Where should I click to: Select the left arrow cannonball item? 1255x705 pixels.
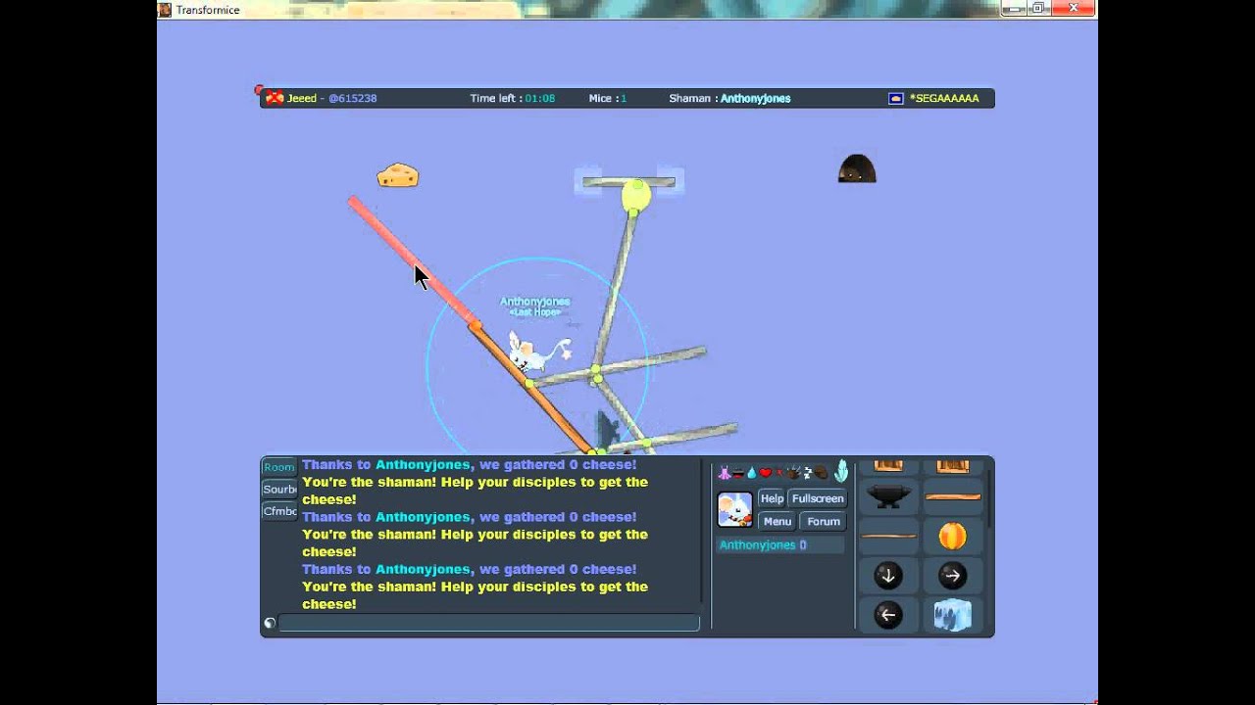pos(888,615)
